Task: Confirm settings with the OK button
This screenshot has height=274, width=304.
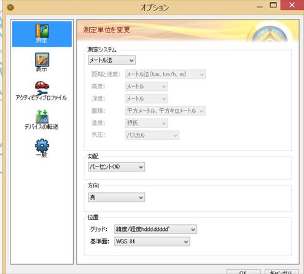Action: coord(244,272)
